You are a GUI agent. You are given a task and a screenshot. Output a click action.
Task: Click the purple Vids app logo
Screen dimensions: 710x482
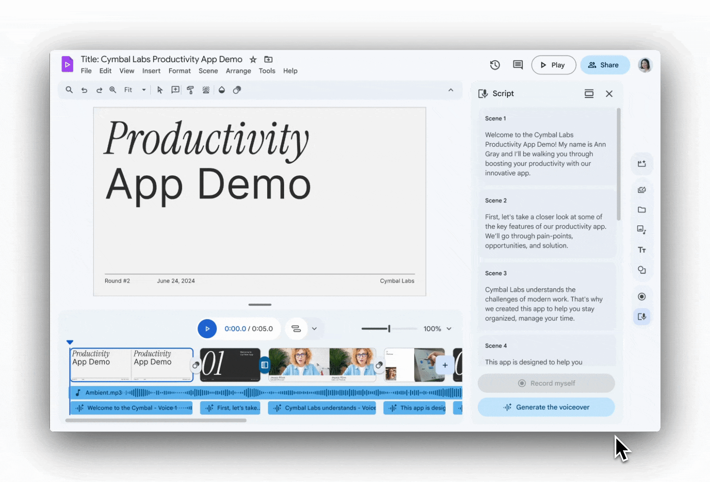(67, 64)
